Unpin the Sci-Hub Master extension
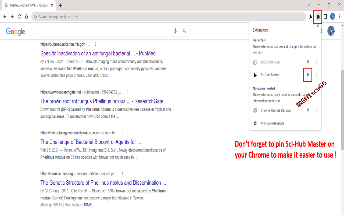The height and width of the screenshot is (215, 344). (x=308, y=75)
